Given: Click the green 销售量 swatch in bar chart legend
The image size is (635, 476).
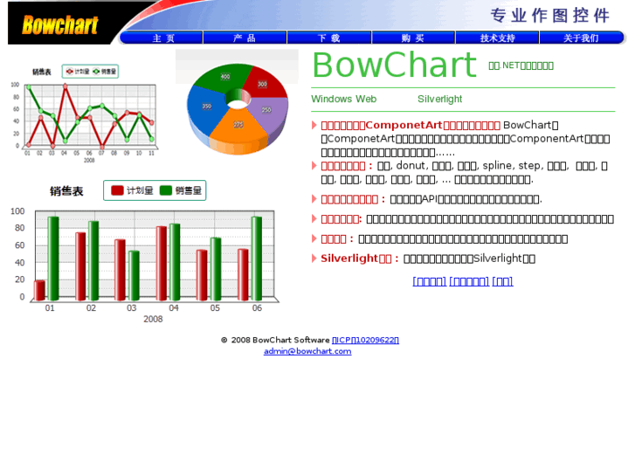Looking at the screenshot, I should [166, 190].
